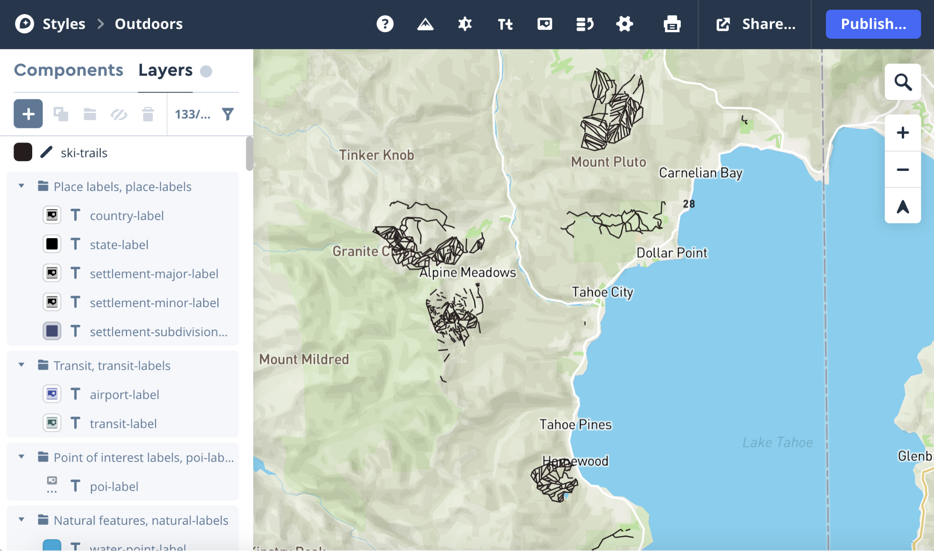Open the Styles breadcrumb link
This screenshot has height=551, width=934.
pyautogui.click(x=64, y=24)
